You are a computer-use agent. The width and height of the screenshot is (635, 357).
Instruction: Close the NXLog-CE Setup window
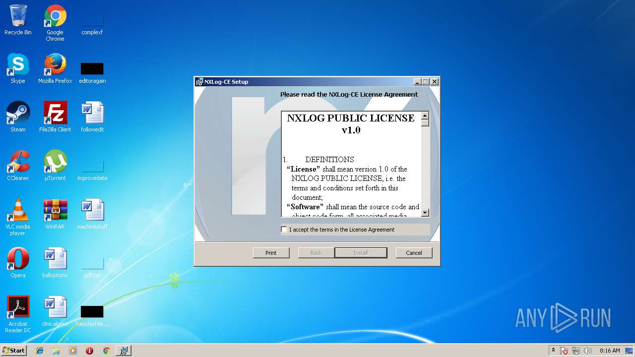[x=434, y=82]
